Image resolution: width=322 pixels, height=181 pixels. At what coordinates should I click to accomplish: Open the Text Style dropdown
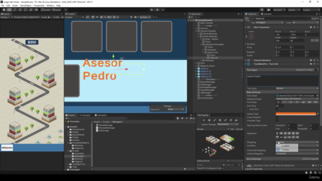[297, 88]
